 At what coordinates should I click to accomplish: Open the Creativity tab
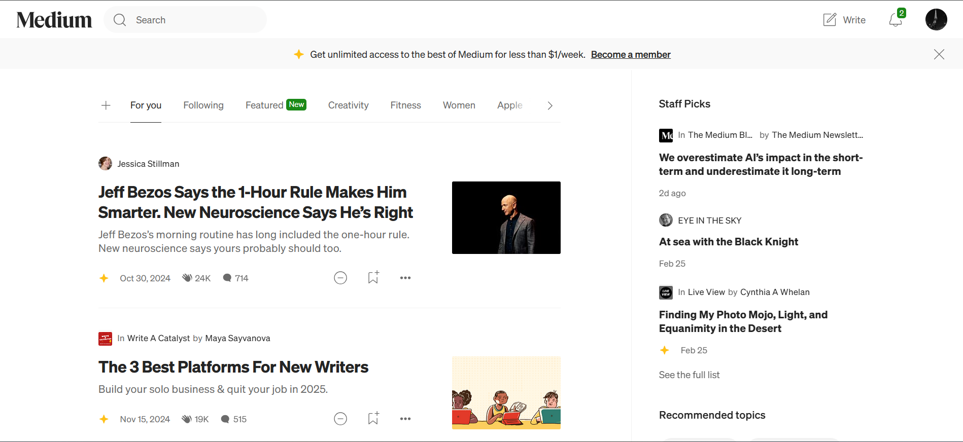point(348,105)
